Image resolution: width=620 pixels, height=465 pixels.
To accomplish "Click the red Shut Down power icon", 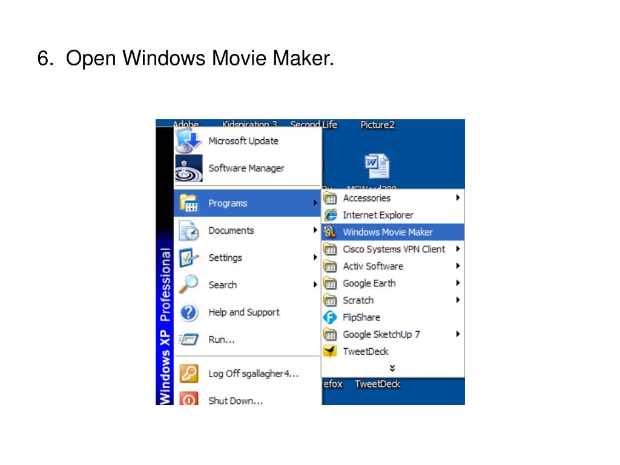I will tap(189, 398).
